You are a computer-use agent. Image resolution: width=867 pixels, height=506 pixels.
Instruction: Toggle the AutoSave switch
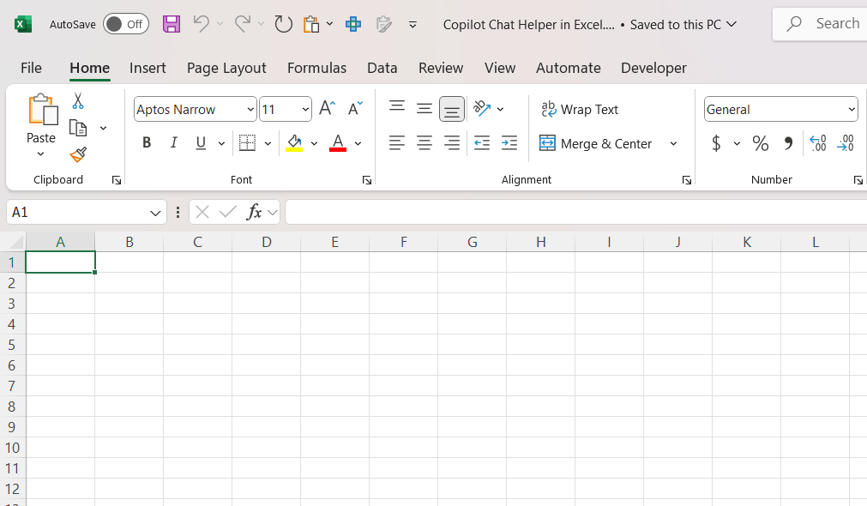pos(126,24)
